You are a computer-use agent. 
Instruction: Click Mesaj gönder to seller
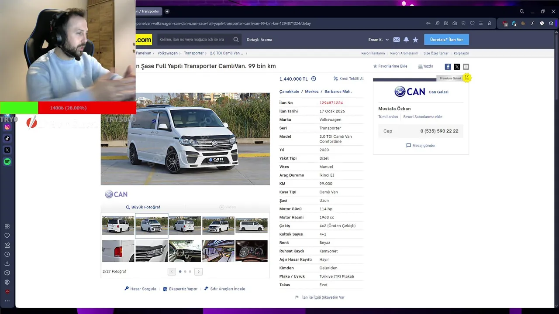[x=421, y=146]
